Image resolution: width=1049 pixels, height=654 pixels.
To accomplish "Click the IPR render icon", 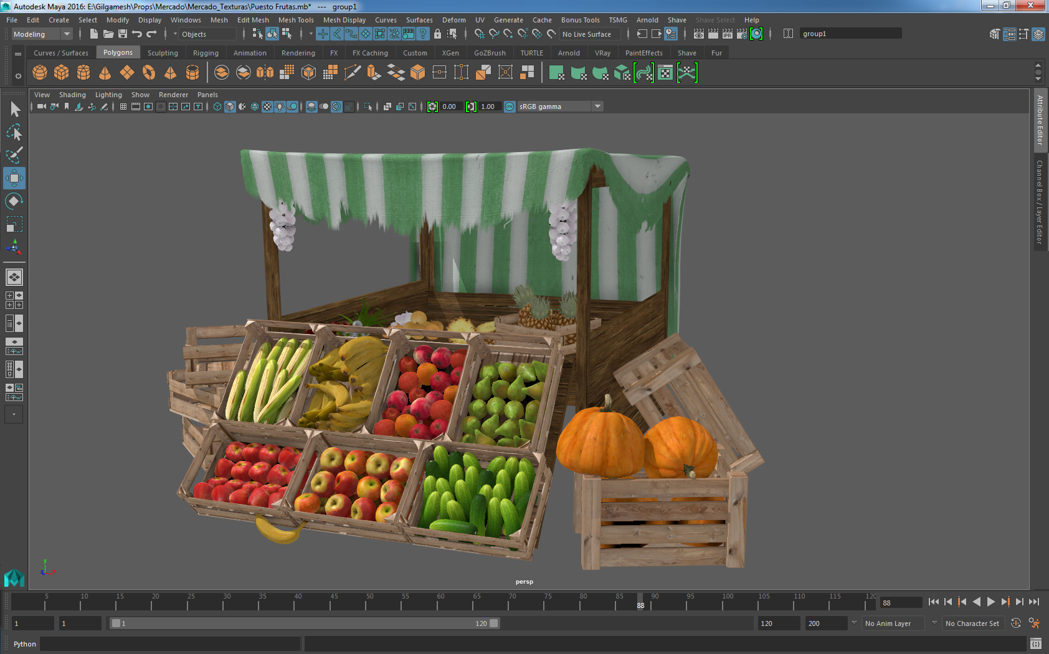I will coord(727,34).
